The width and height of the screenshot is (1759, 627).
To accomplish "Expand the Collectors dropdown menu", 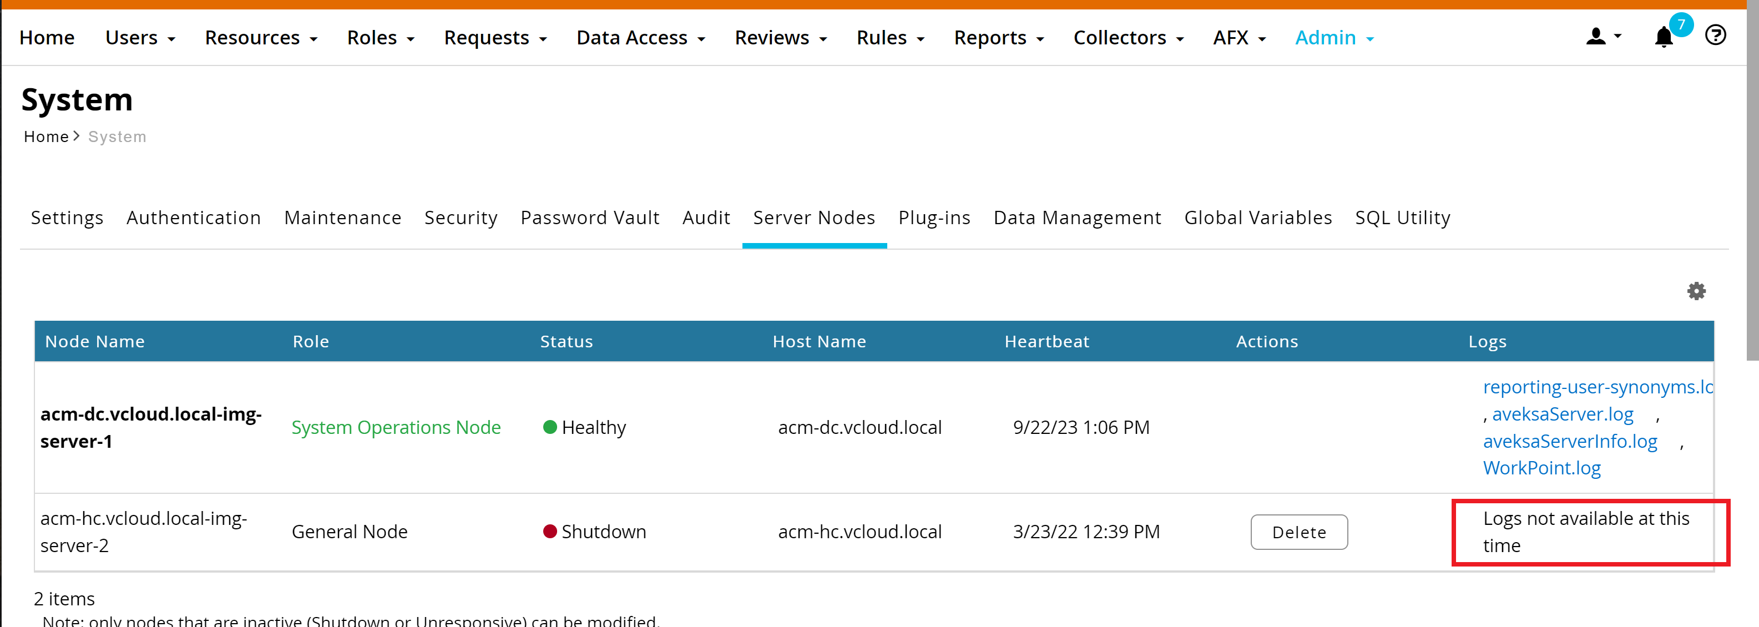I will [1128, 38].
